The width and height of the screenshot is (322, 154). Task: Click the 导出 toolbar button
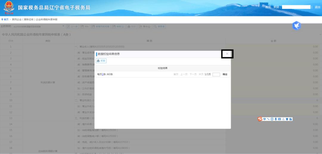[145, 27]
